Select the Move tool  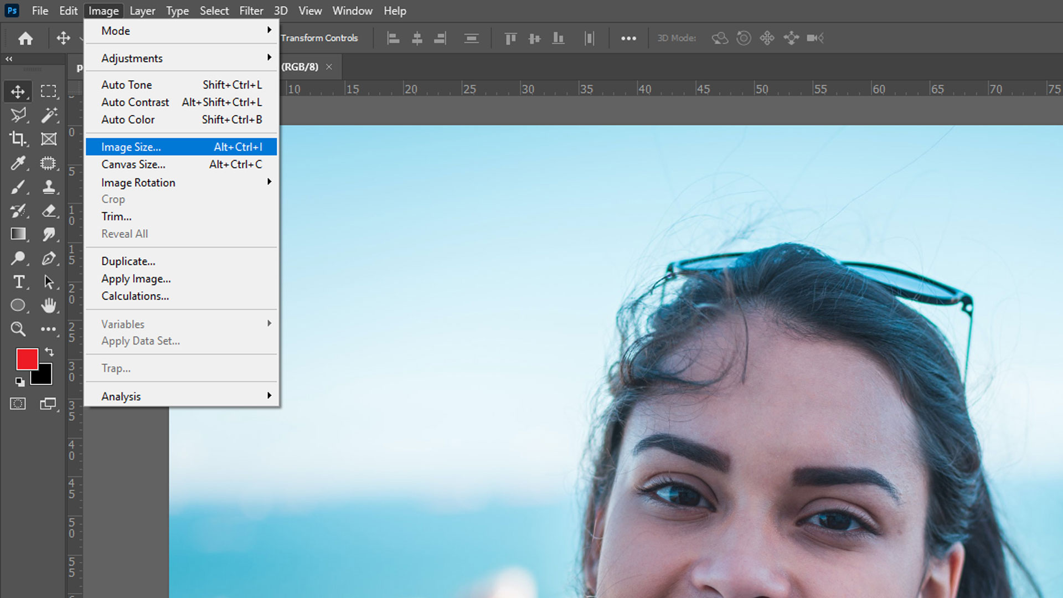18,91
